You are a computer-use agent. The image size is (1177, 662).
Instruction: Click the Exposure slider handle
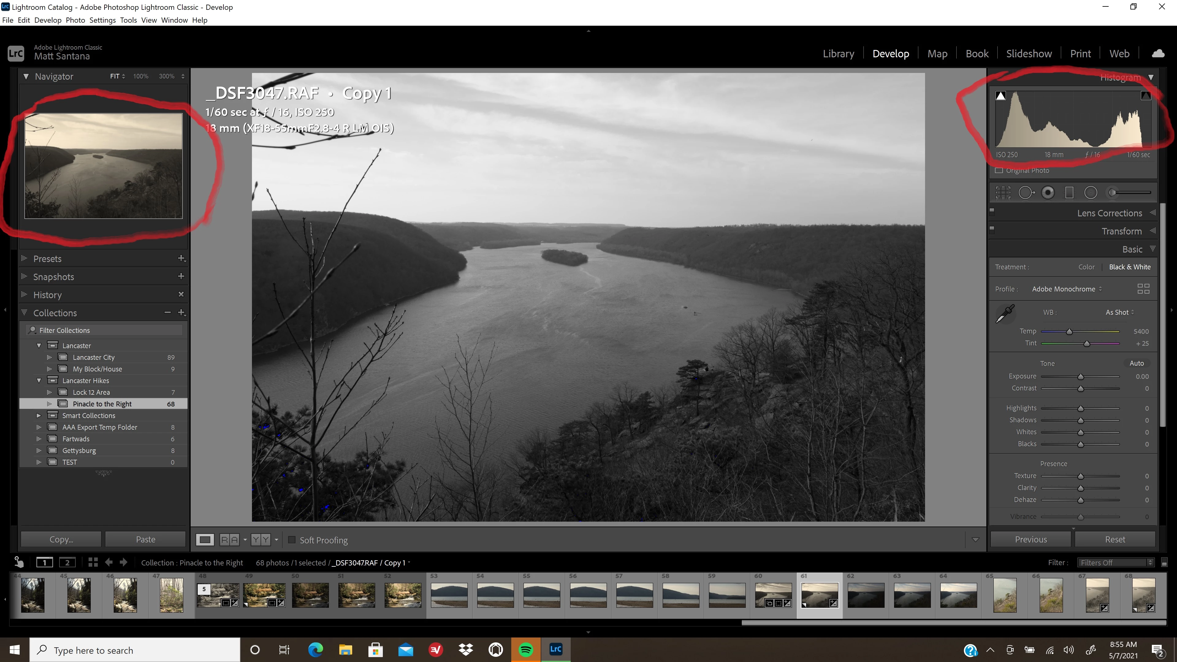pos(1080,377)
